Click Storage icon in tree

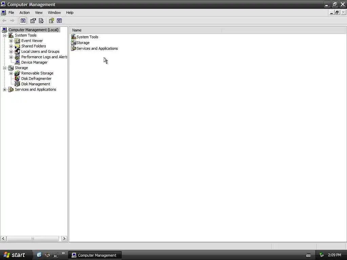point(11,68)
